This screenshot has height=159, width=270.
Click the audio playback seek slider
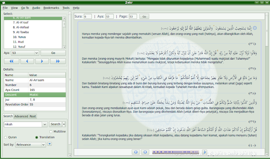pos(177,152)
